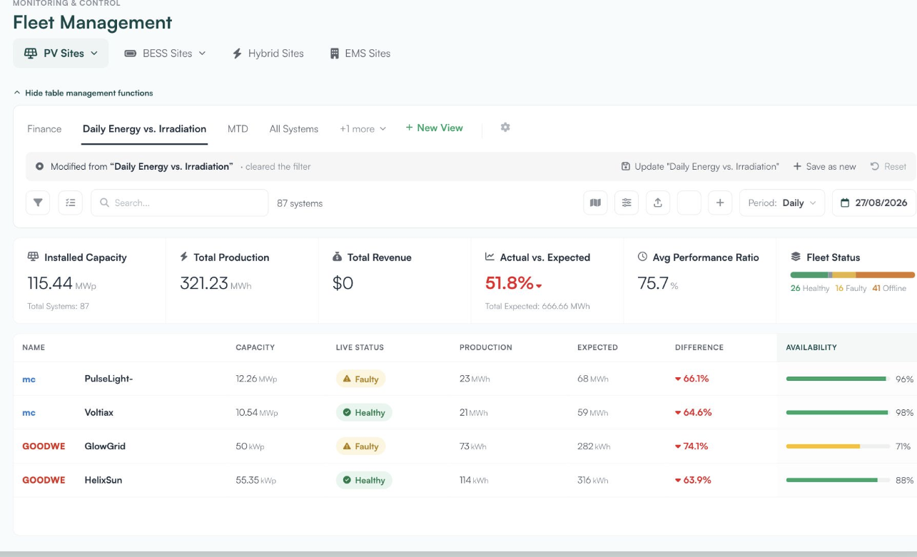Click the Total Production lightning icon
Viewport: 917px width, 557px height.
pyautogui.click(x=184, y=257)
